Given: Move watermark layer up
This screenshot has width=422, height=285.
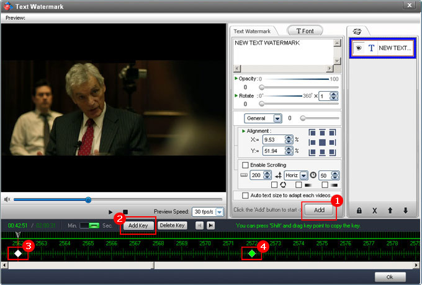Looking at the screenshot, I should coord(390,211).
